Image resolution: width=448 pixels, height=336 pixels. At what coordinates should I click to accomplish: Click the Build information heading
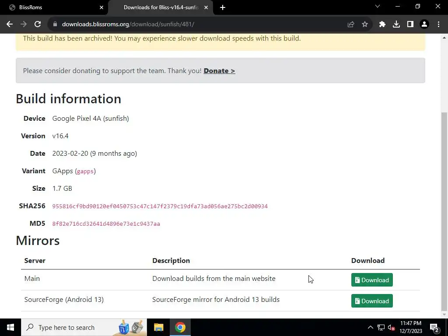(x=68, y=98)
